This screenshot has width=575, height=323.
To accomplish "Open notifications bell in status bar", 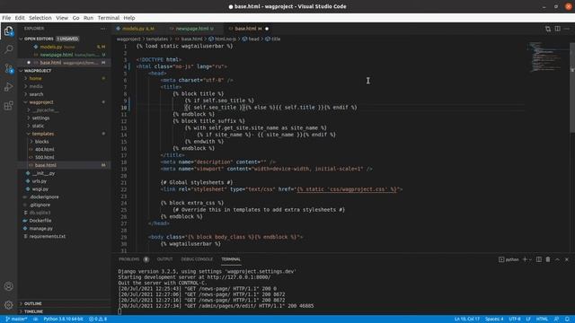I will [567, 319].
